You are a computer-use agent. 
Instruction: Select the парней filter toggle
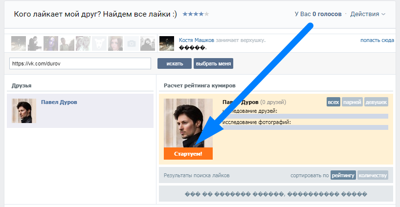(x=352, y=102)
